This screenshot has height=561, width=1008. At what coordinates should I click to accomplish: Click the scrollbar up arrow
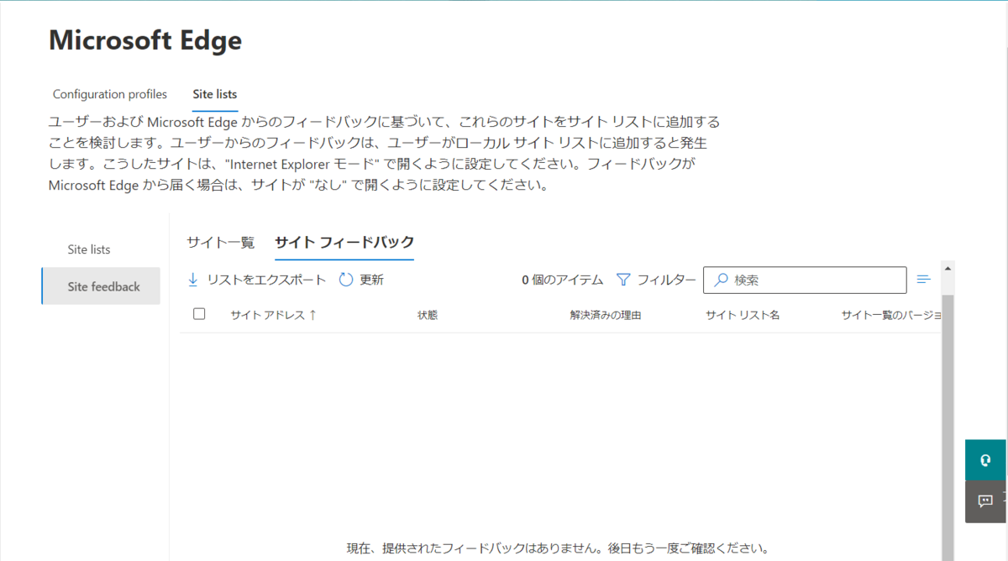[948, 269]
